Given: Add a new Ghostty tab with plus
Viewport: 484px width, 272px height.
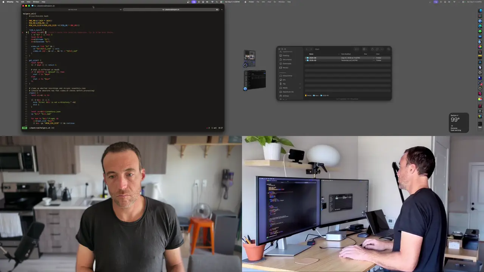Looking at the screenshot, I should (x=222, y=9).
